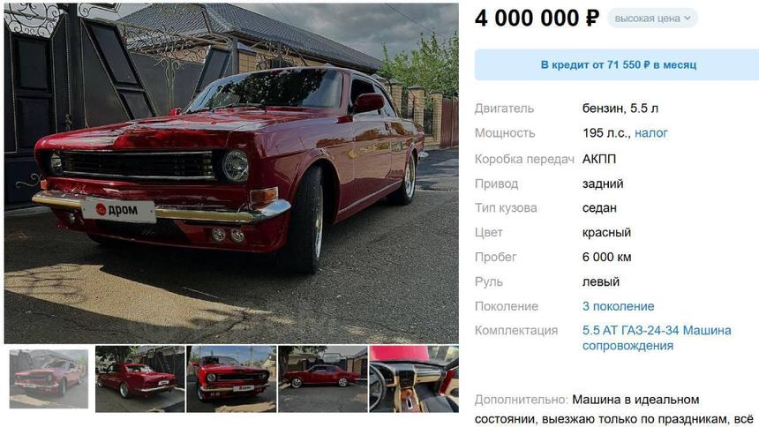Click the "6 000 км" mileage value

[606, 258]
